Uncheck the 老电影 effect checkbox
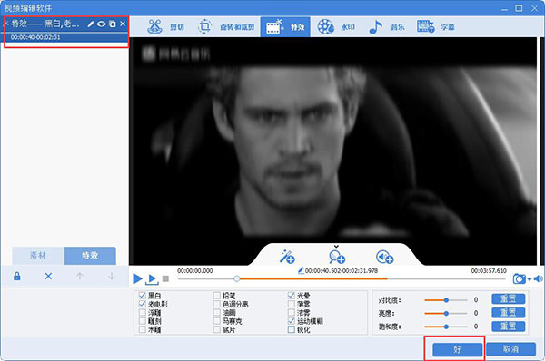 [x=143, y=304]
